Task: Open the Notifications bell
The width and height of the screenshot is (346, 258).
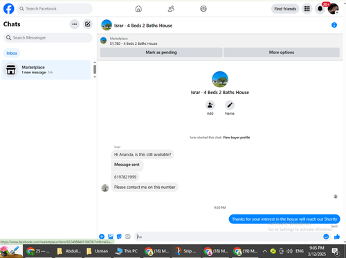Action: click(320, 9)
